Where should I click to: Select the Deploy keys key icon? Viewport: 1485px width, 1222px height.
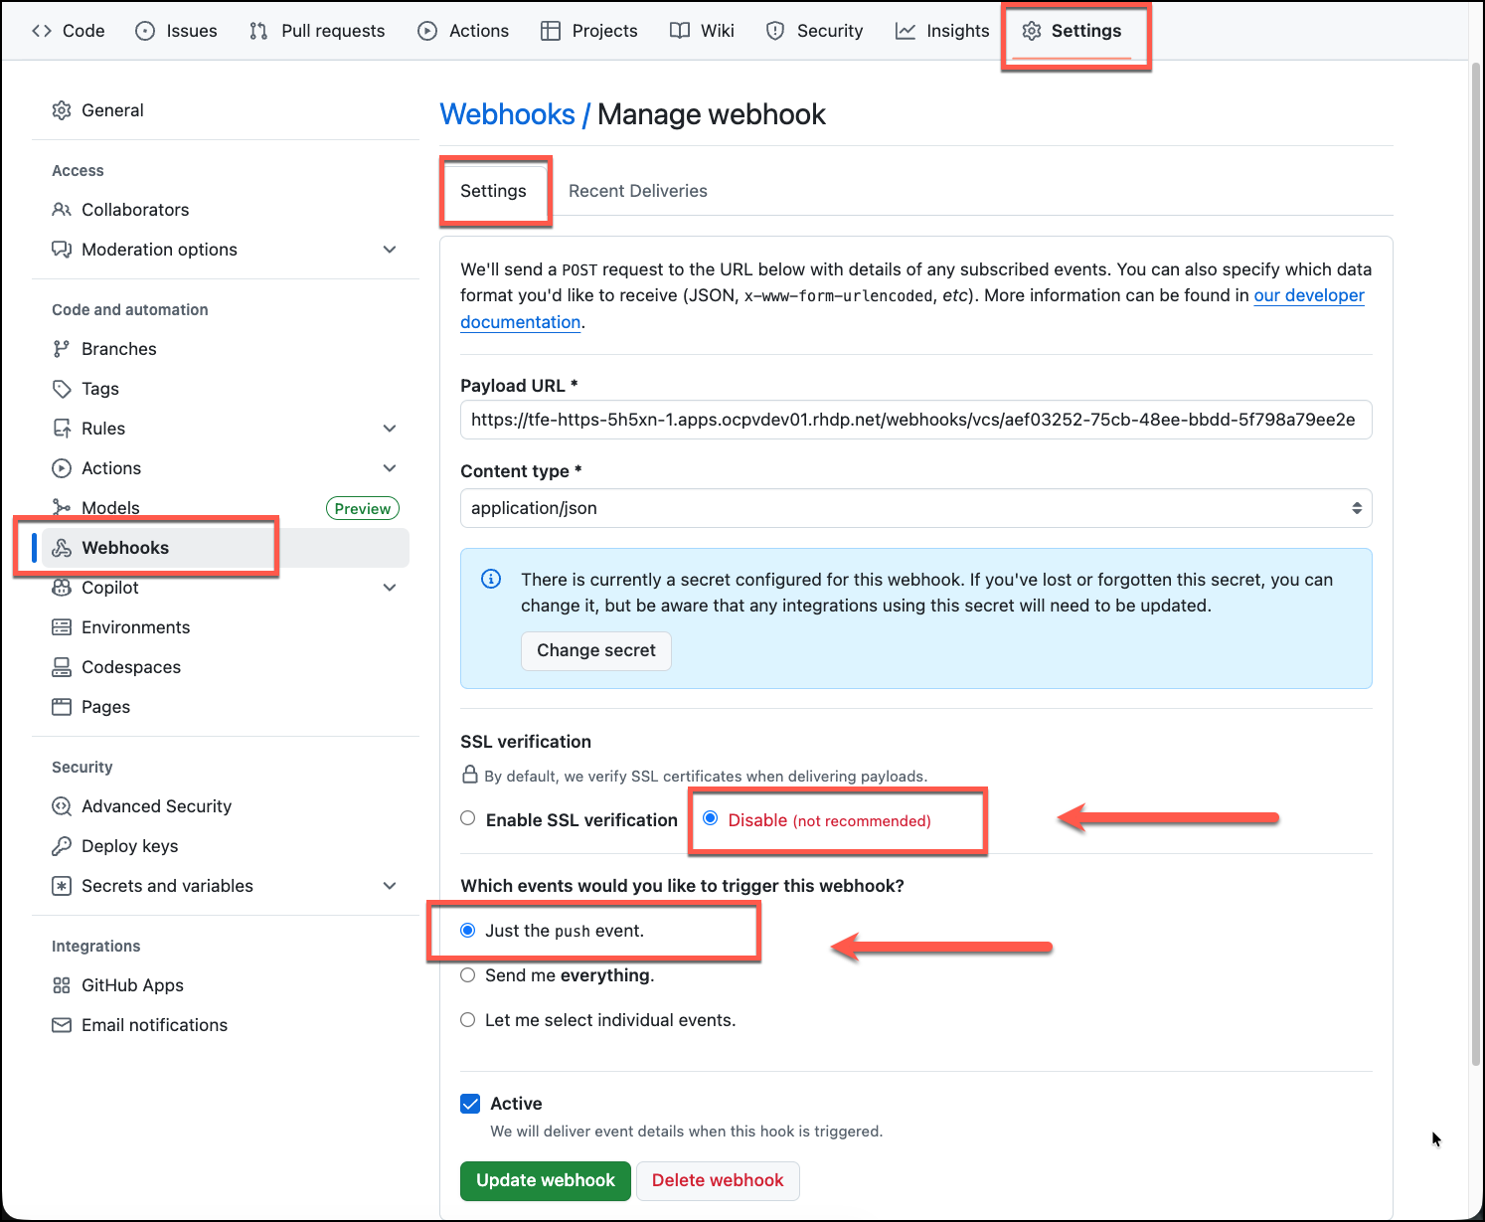click(x=62, y=846)
